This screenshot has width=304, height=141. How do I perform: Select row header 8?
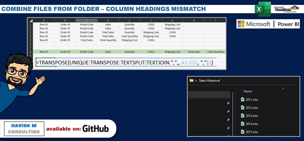[30, 52]
